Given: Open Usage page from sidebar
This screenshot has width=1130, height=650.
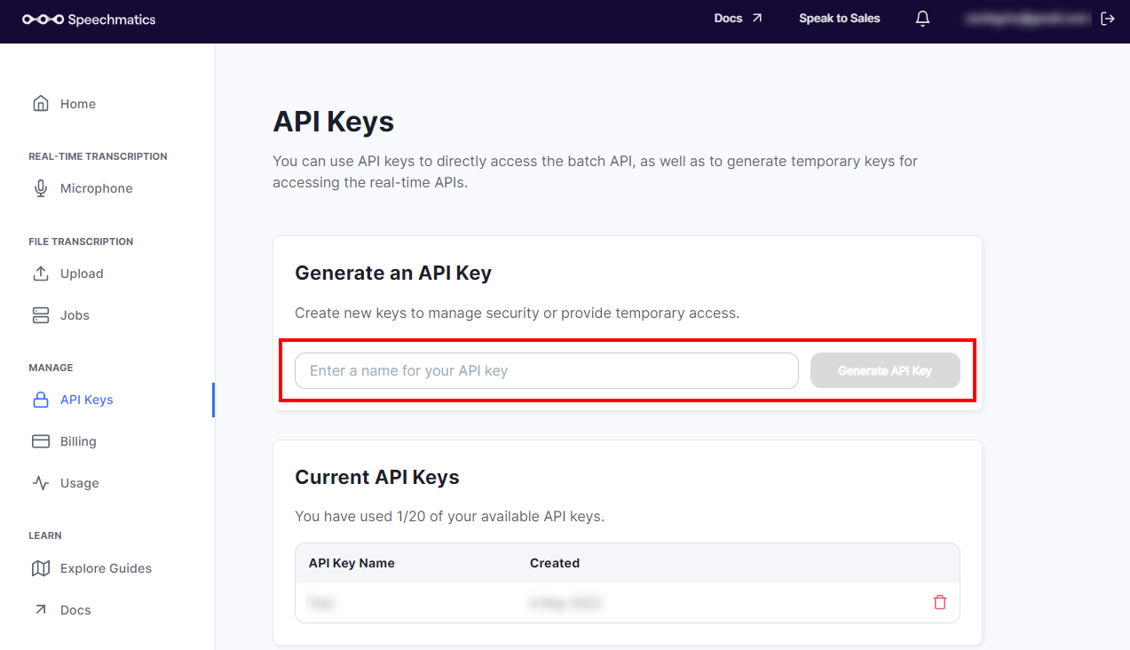Looking at the screenshot, I should [x=79, y=483].
